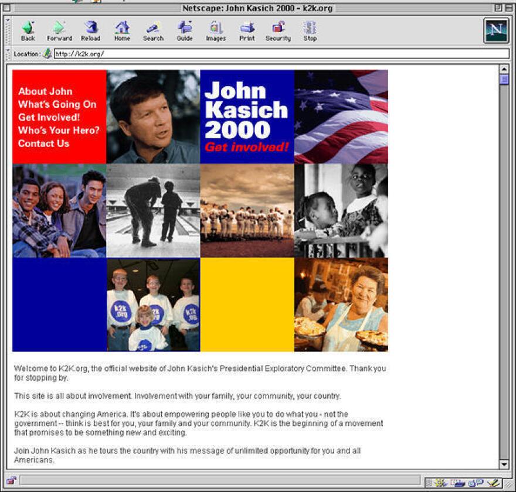Image resolution: width=516 pixels, height=492 pixels.
Task: Load page images with Images button
Action: coord(216,30)
